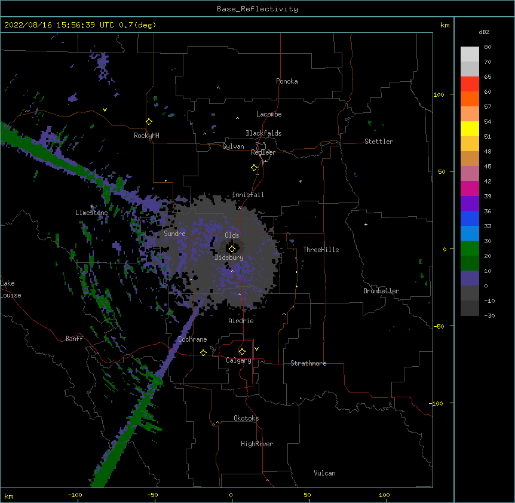Click the lightest grey 80–70 dBZ legend swatch
The height and width of the screenshot is (503, 515).
[x=470, y=54]
